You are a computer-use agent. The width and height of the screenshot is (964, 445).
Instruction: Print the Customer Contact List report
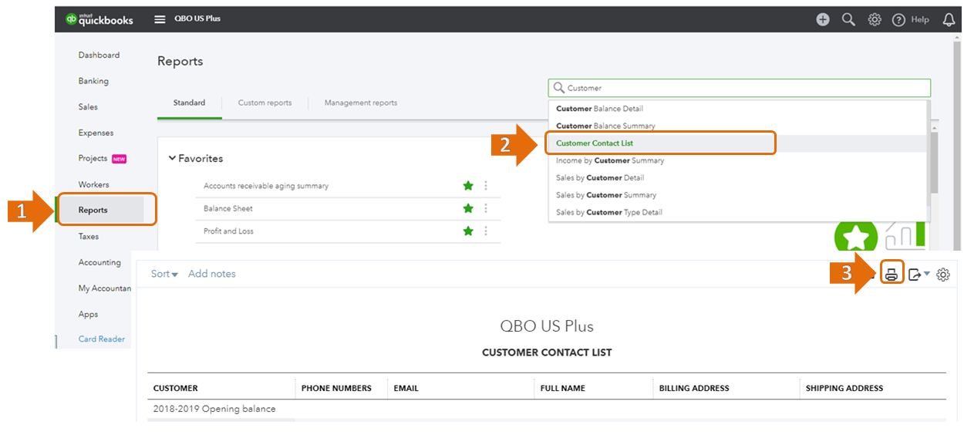pos(892,274)
